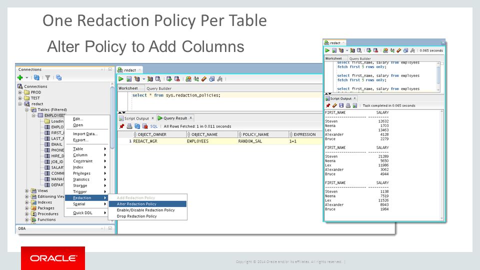Close the Query Result tab
The image size is (480, 270).
190,118
